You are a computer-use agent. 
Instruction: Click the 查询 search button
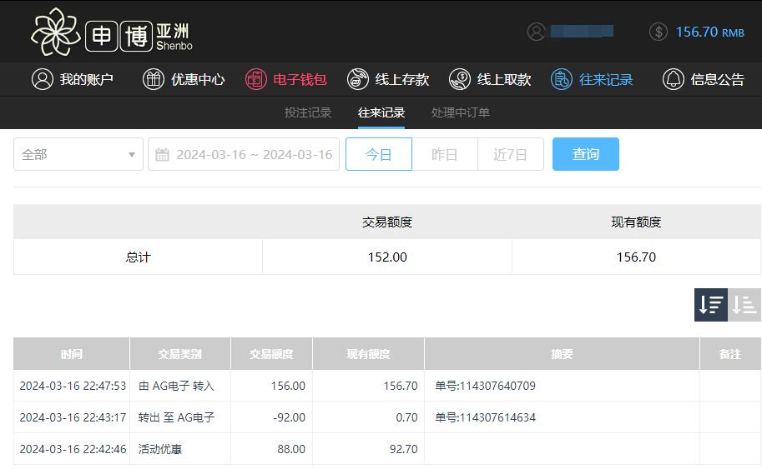coord(586,154)
